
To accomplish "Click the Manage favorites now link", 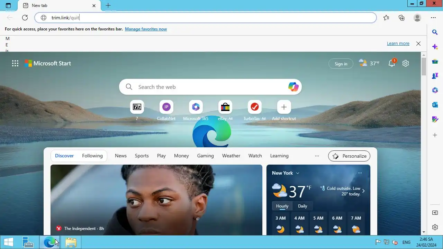I will coord(146,29).
